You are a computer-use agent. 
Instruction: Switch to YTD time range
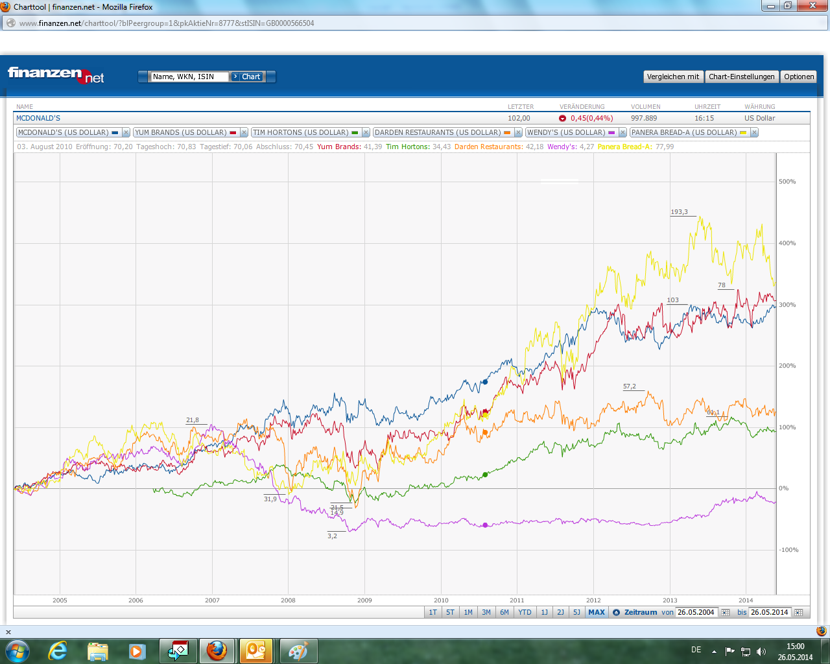coord(525,612)
